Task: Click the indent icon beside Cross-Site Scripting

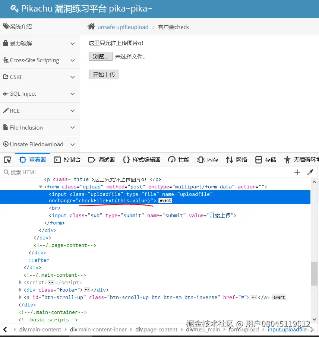Action: coord(6,60)
